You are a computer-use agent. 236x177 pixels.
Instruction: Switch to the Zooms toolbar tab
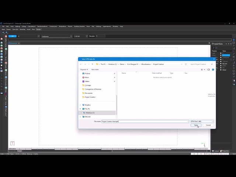tap(8, 29)
